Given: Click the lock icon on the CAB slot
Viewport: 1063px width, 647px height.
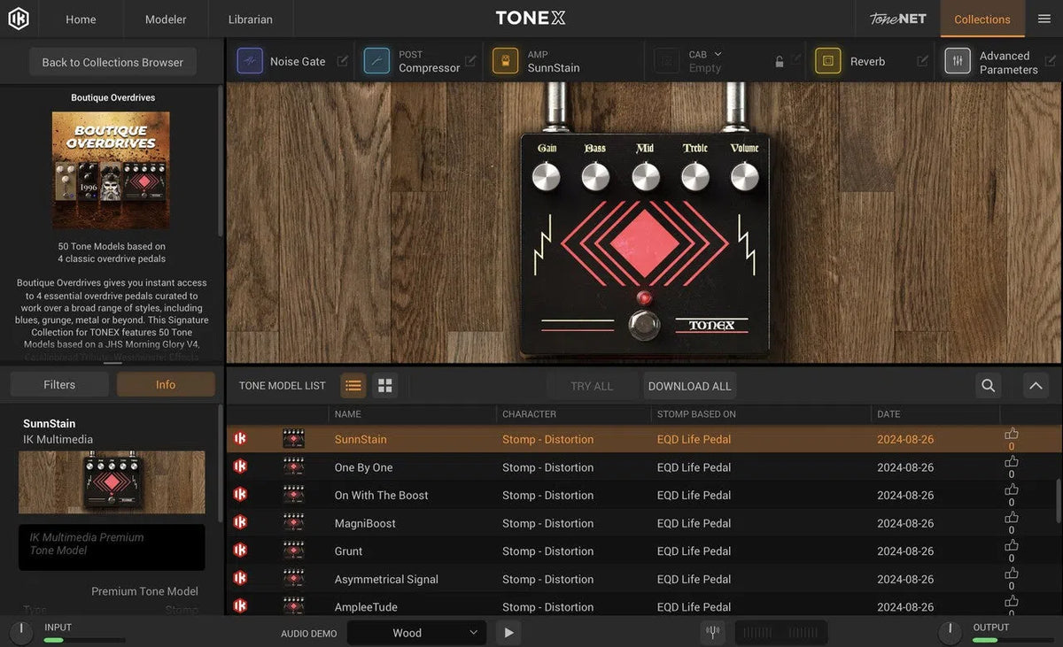Looking at the screenshot, I should pos(779,60).
